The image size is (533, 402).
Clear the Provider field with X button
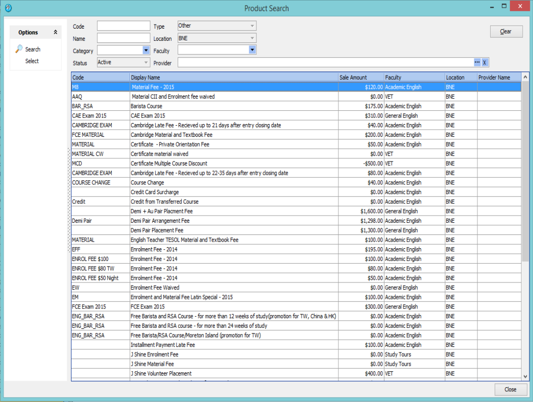[x=485, y=62]
